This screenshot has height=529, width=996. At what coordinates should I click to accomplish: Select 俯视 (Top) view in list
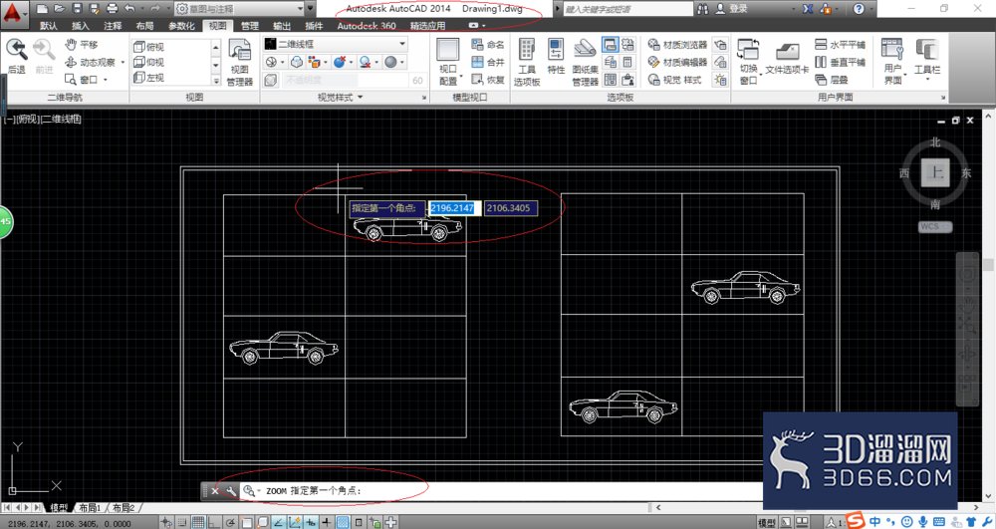coord(149,47)
